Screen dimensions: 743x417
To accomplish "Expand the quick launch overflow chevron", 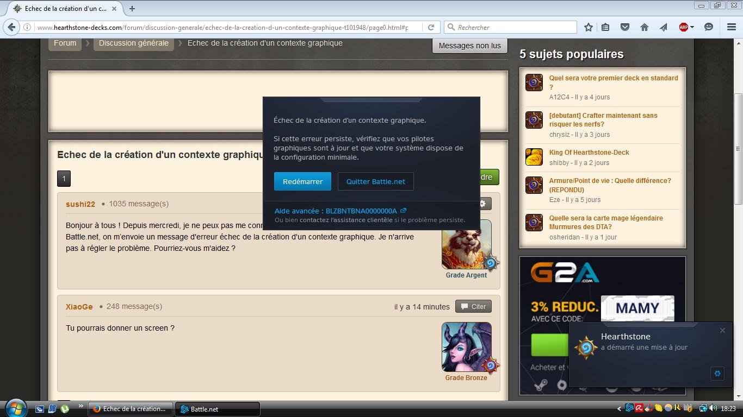I will (x=81, y=406).
